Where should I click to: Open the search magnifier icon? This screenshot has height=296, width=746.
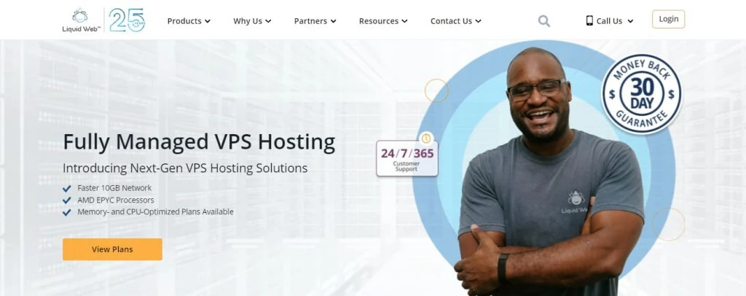(543, 21)
